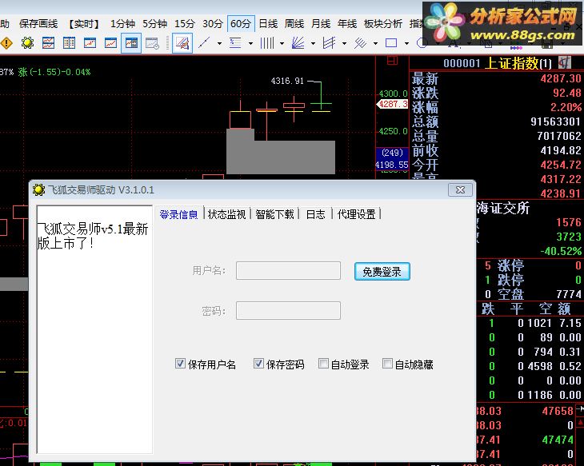Screen dimensions: 584x466
Task: Click the icon beside 上证指数 title
Action: [x=565, y=62]
